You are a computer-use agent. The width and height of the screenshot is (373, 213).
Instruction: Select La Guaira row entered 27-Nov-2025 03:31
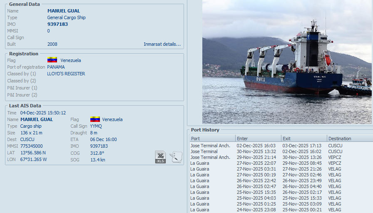[281, 169]
